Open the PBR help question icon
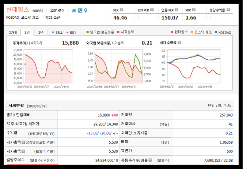Screen dimensions: 243x170 tap(194, 10)
